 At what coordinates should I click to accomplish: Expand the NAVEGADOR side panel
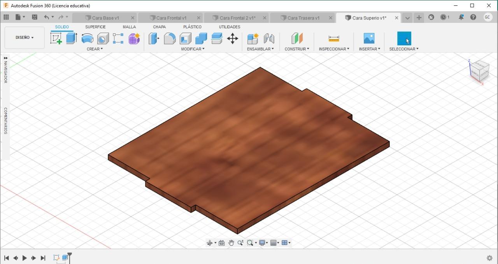coord(5,70)
